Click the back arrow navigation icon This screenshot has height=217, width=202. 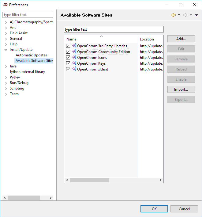click(x=174, y=15)
